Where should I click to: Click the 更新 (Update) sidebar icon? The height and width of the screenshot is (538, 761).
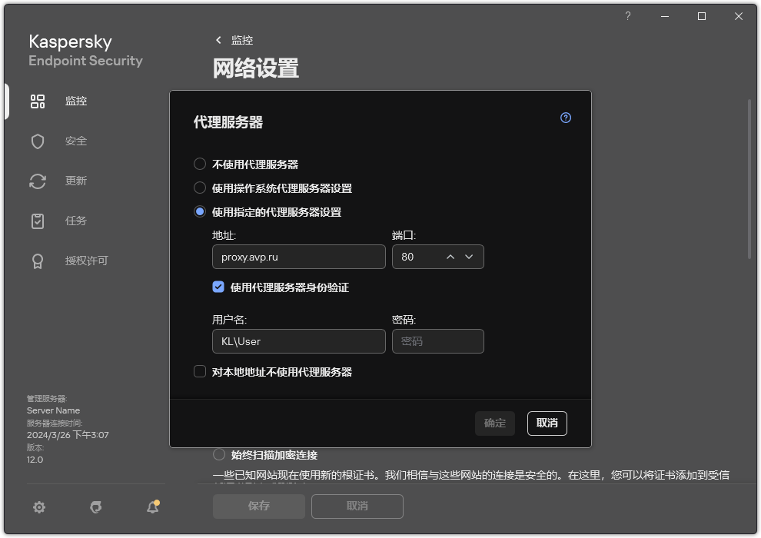pos(37,181)
